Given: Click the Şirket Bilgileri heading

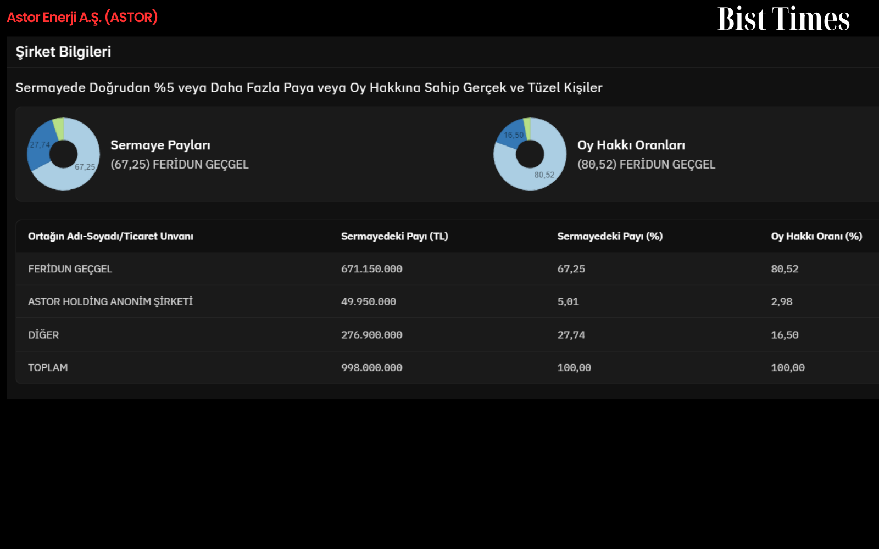Looking at the screenshot, I should click(x=63, y=52).
